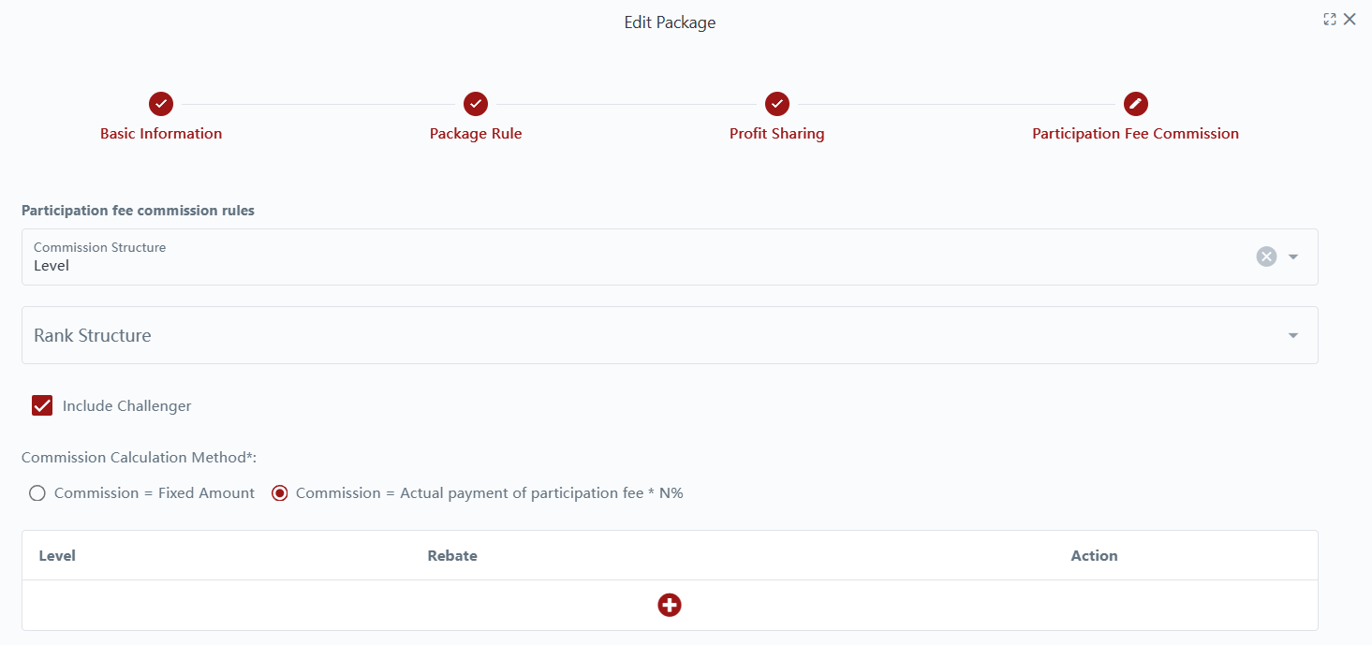
Task: Select the participation fee N% commission option
Action: pyautogui.click(x=279, y=493)
